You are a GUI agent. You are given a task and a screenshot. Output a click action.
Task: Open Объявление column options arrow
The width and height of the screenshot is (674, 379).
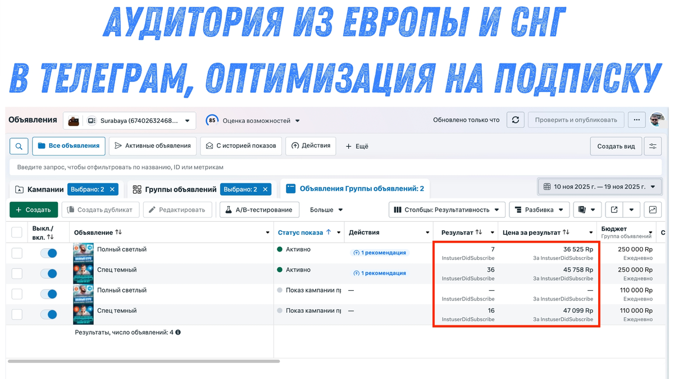[267, 232]
